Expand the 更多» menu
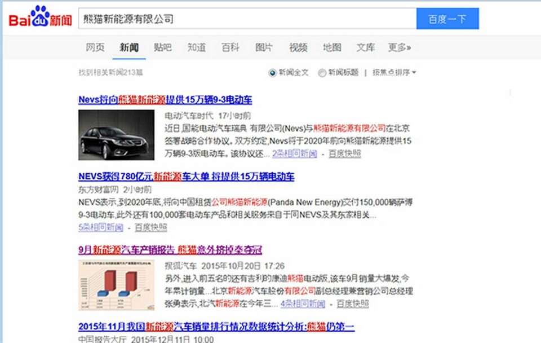This screenshot has width=541, height=343. (399, 47)
